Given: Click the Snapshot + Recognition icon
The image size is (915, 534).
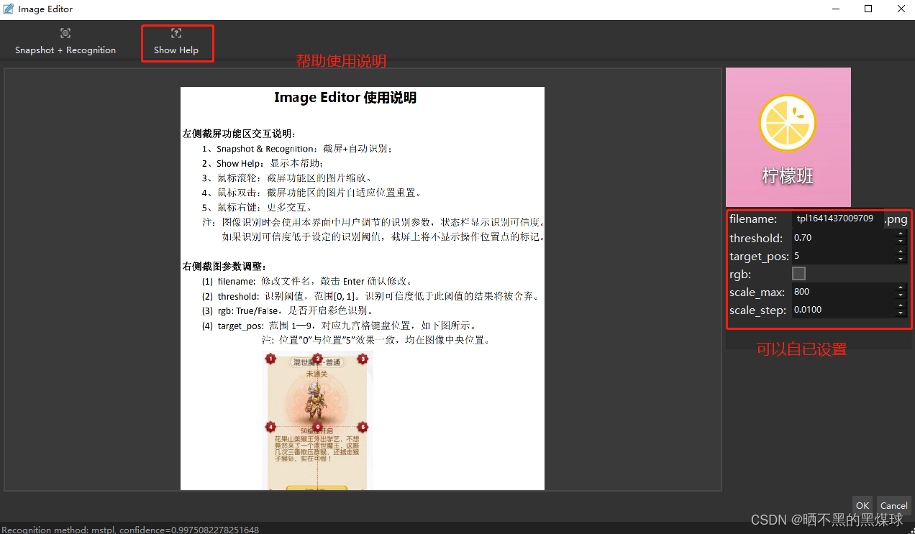Looking at the screenshot, I should 65,33.
